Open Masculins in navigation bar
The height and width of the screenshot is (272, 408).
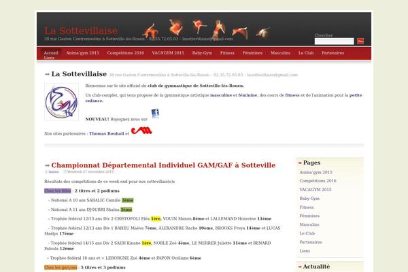coord(280,53)
